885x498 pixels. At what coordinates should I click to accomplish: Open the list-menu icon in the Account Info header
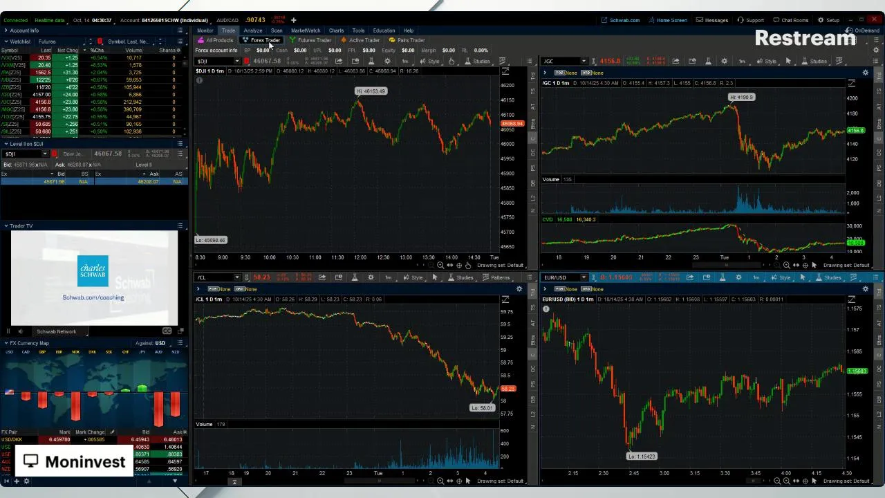coord(180,30)
